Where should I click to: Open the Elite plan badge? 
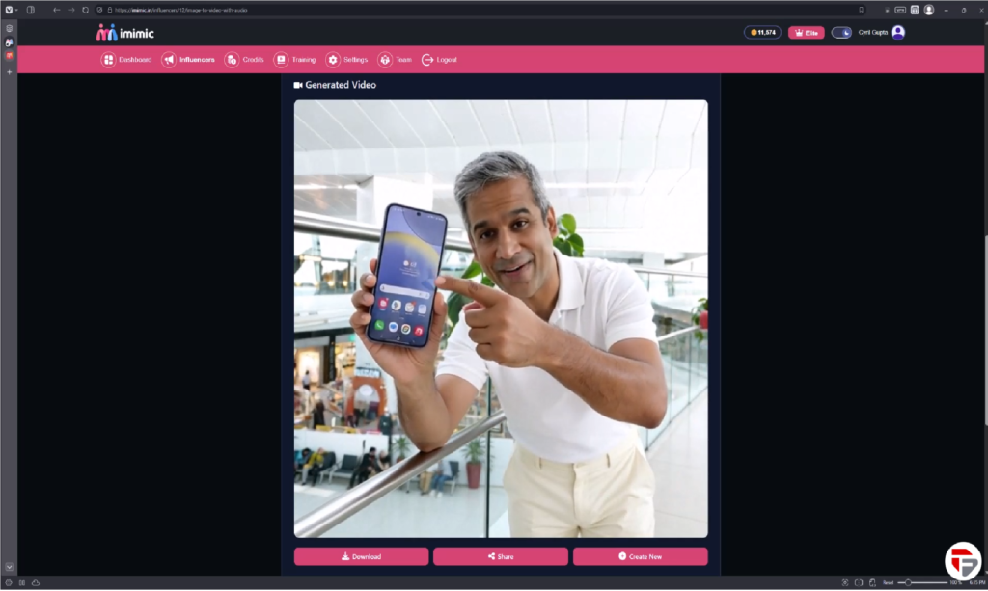[x=806, y=32]
